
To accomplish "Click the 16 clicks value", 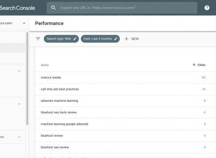I will pos(204,89).
